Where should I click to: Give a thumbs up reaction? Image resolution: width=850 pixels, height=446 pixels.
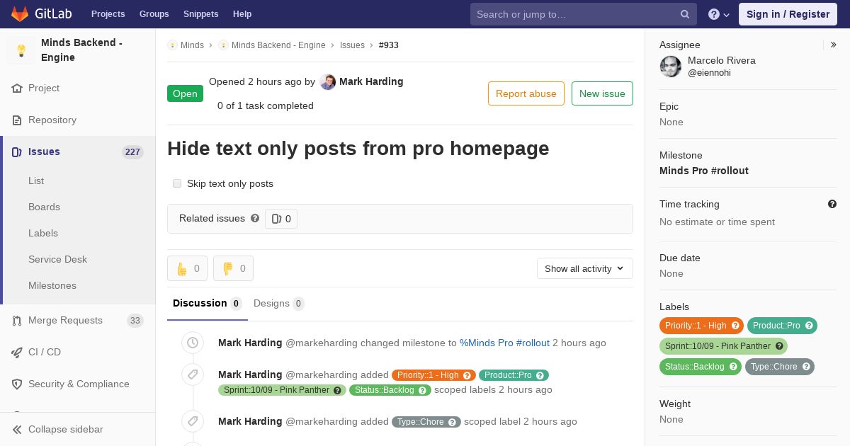click(187, 268)
